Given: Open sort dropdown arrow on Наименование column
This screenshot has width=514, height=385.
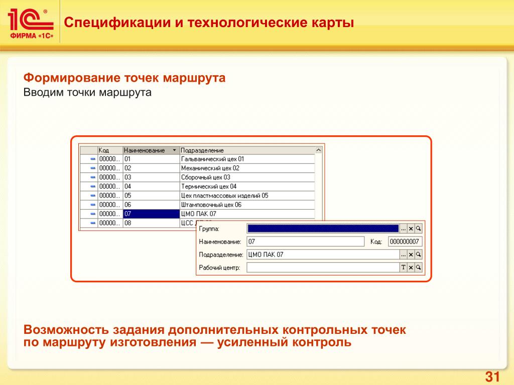Looking at the screenshot, I should pyautogui.click(x=174, y=150).
